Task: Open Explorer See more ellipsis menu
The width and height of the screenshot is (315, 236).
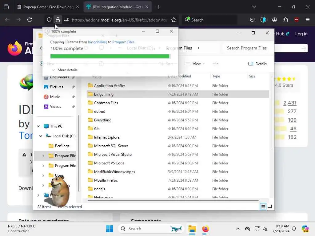Action: (x=216, y=64)
